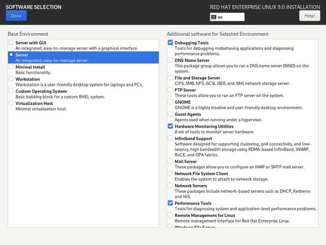Tick the GNOME checkbox
This screenshot has width=326, height=245.
[170, 102]
